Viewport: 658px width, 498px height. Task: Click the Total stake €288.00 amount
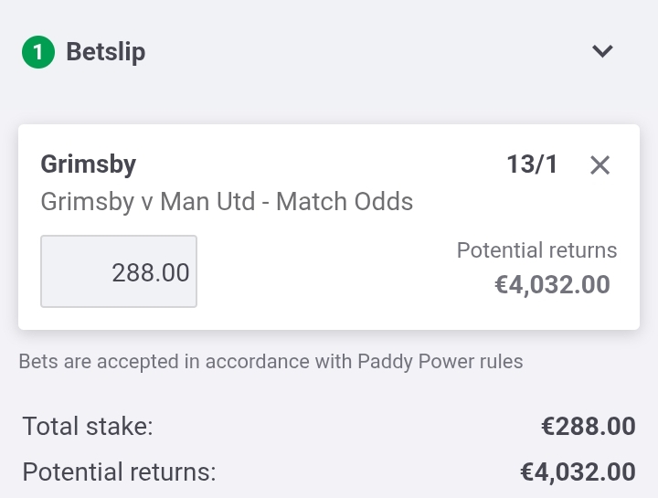[589, 426]
